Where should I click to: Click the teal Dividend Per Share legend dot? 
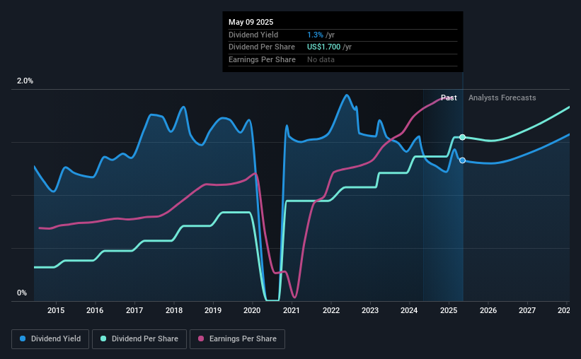coord(103,339)
